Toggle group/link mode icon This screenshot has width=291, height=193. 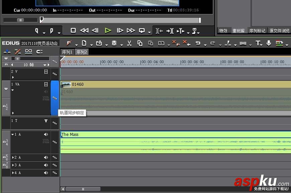(x=28, y=52)
